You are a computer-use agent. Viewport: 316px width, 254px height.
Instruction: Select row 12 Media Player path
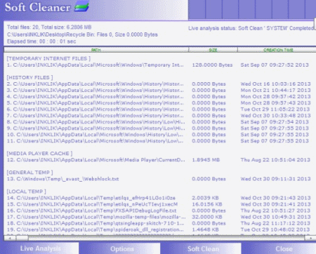[x=96, y=160]
